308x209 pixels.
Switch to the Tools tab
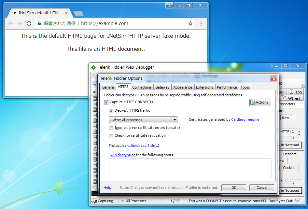[245, 87]
